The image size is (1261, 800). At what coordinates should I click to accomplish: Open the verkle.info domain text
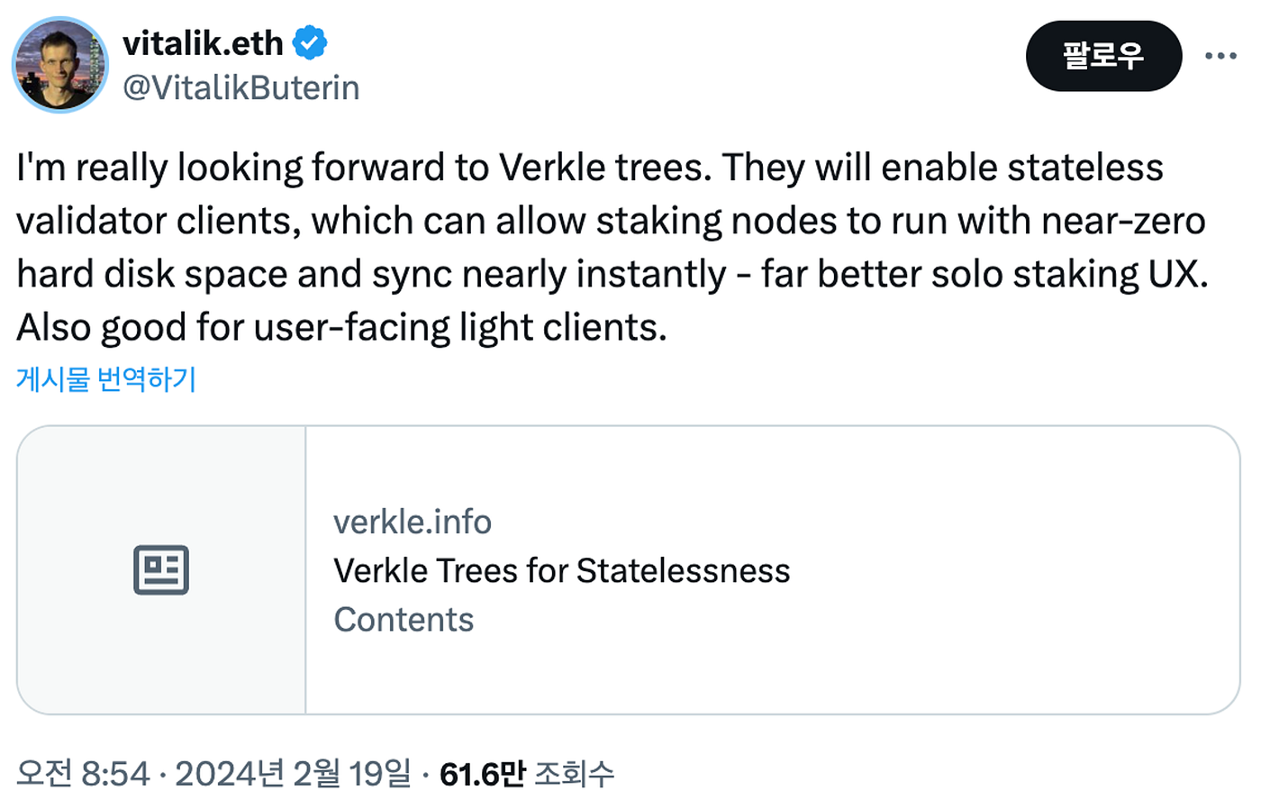(x=413, y=522)
